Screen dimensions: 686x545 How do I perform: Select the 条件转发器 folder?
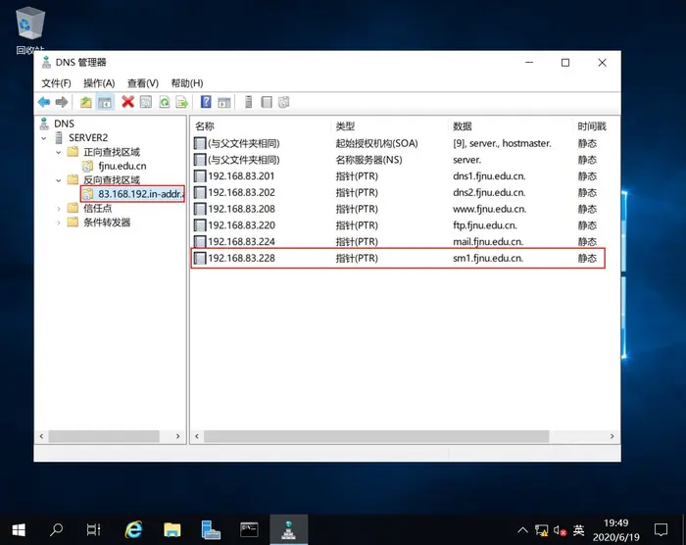click(x=107, y=223)
